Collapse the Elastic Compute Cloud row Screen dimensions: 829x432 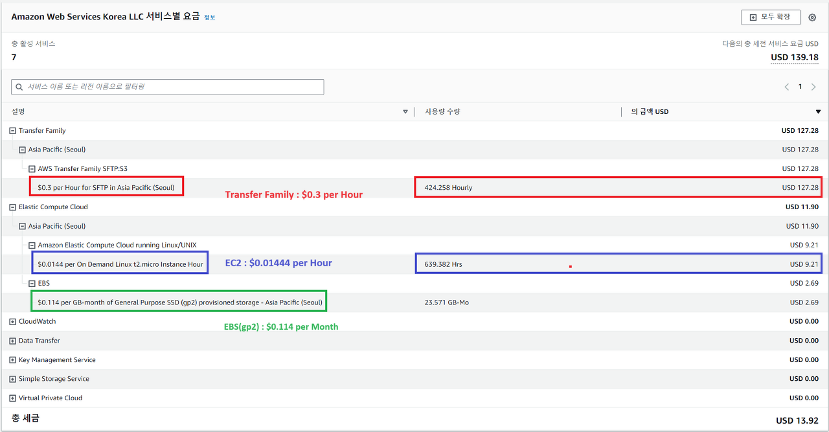click(13, 207)
